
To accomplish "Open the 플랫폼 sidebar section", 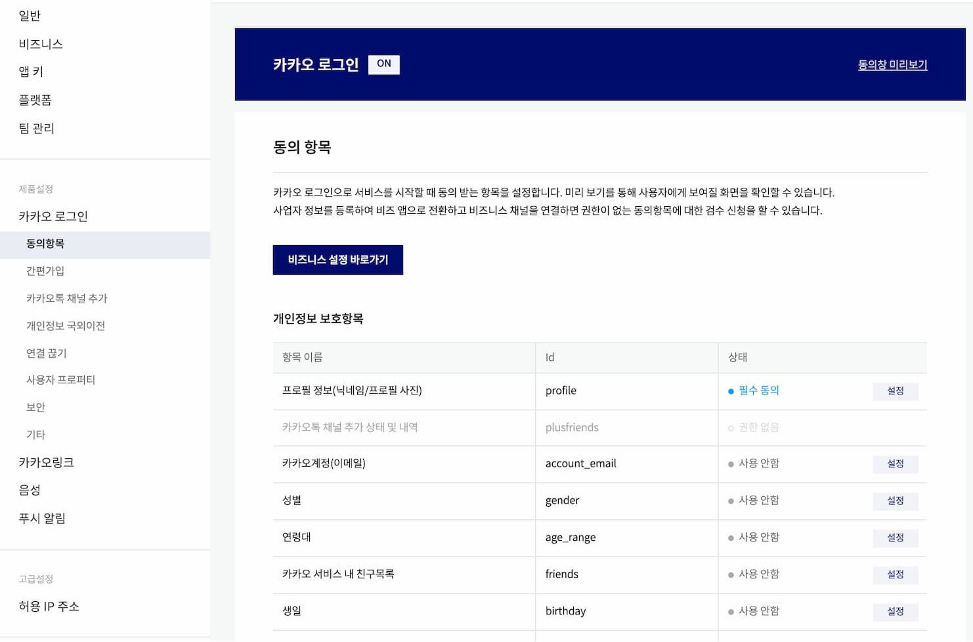I will coord(35,100).
